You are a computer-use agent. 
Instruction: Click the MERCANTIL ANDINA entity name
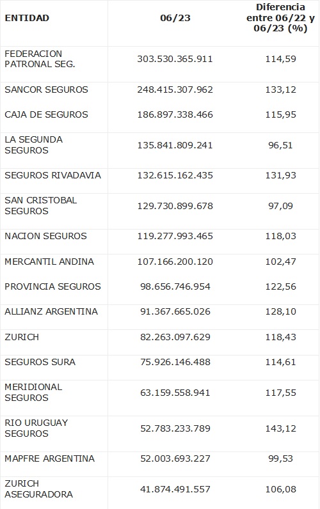tap(49, 262)
